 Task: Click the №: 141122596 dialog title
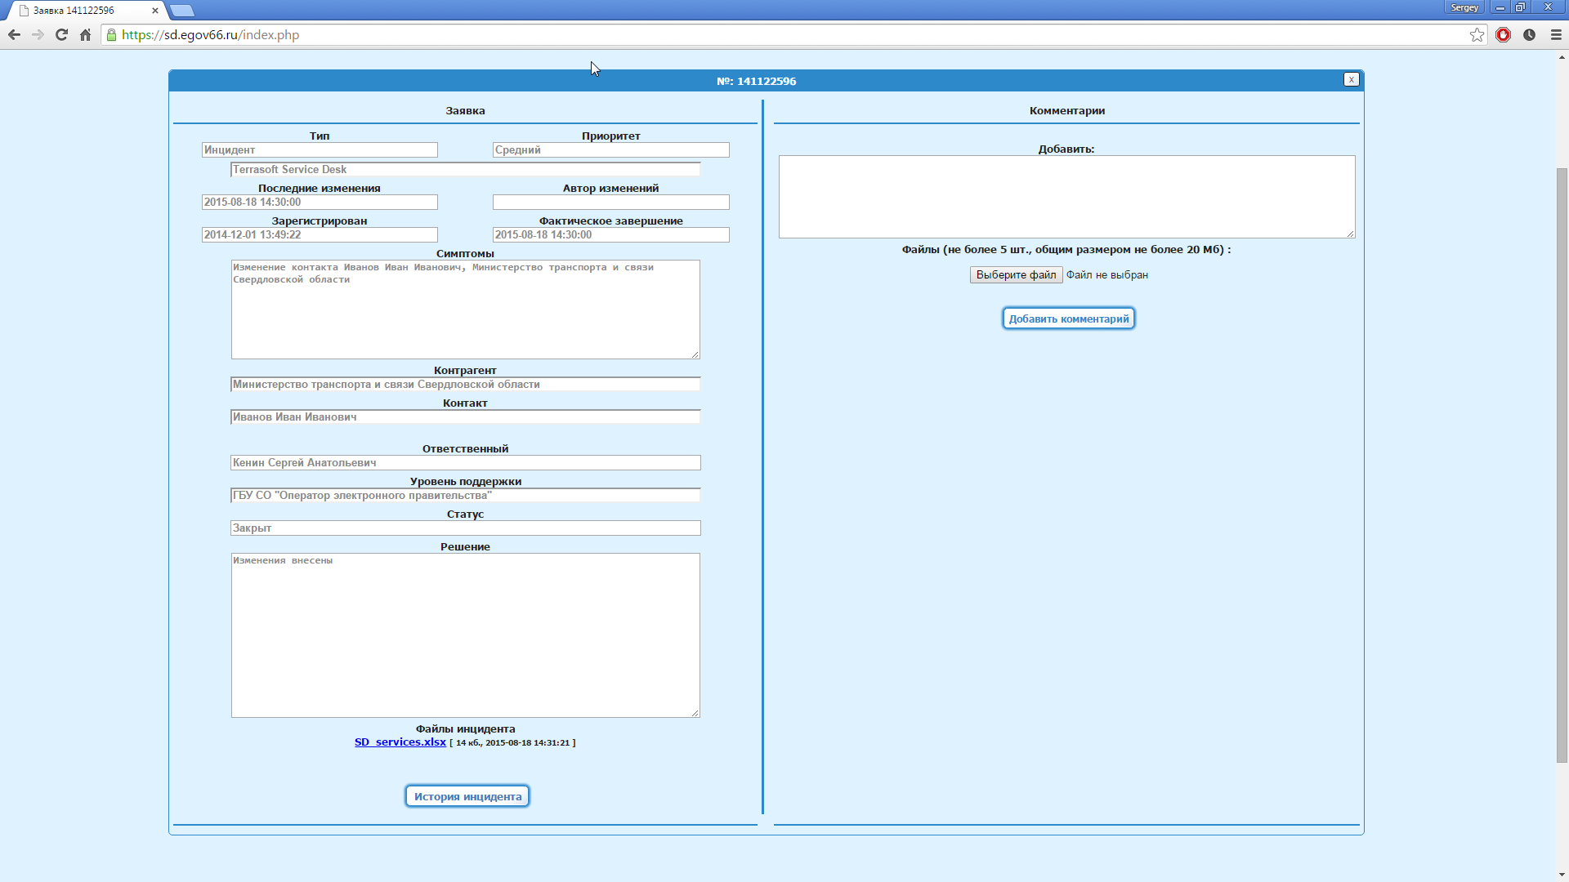click(x=756, y=82)
